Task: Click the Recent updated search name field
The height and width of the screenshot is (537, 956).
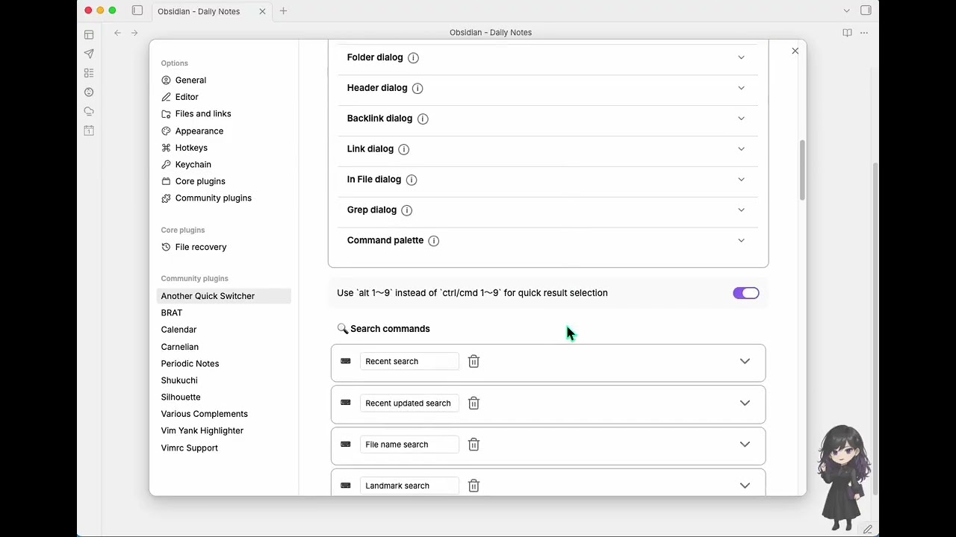Action: point(409,403)
